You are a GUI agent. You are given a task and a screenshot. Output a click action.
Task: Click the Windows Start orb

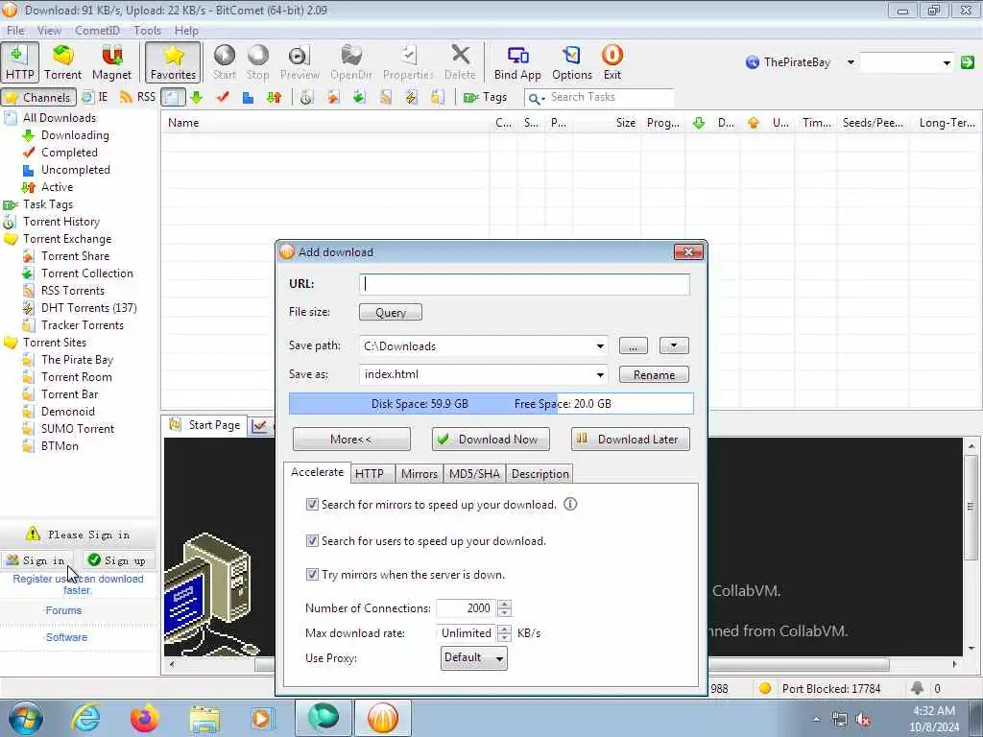point(26,718)
